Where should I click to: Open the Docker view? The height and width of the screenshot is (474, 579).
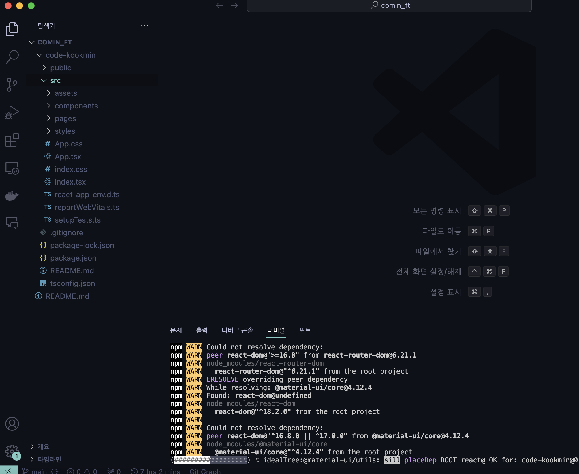point(12,196)
